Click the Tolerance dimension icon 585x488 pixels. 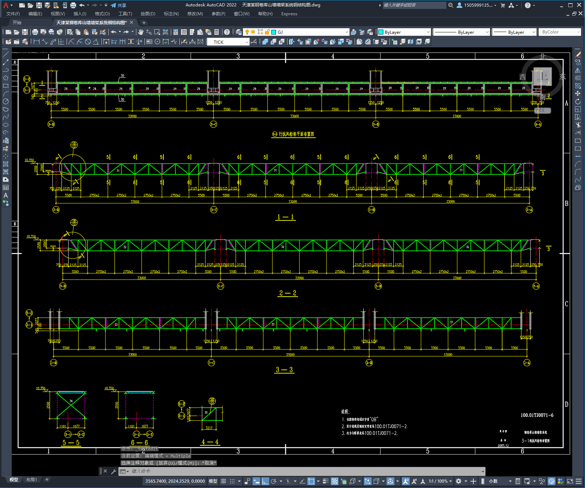pos(149,42)
